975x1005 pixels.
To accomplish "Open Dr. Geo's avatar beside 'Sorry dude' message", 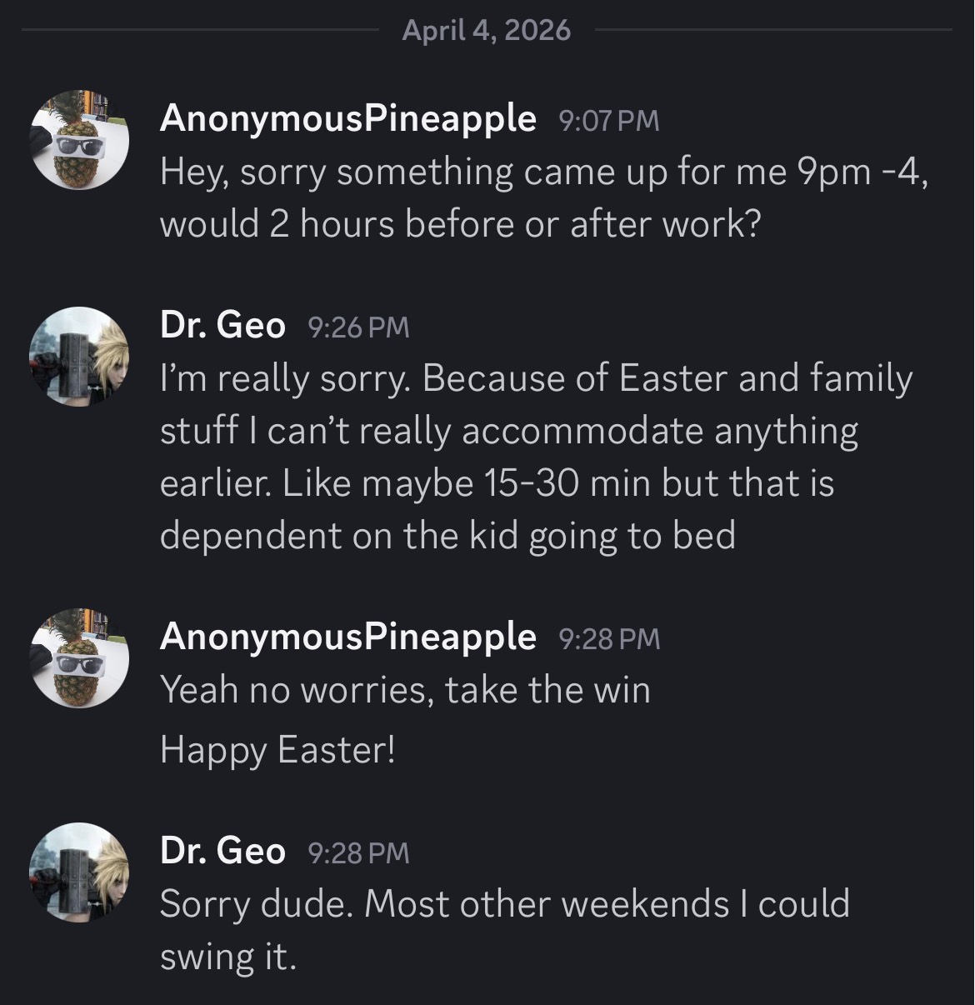I will pos(80,872).
